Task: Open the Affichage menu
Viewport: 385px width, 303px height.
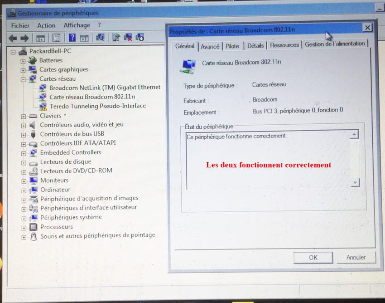Action: (x=77, y=25)
